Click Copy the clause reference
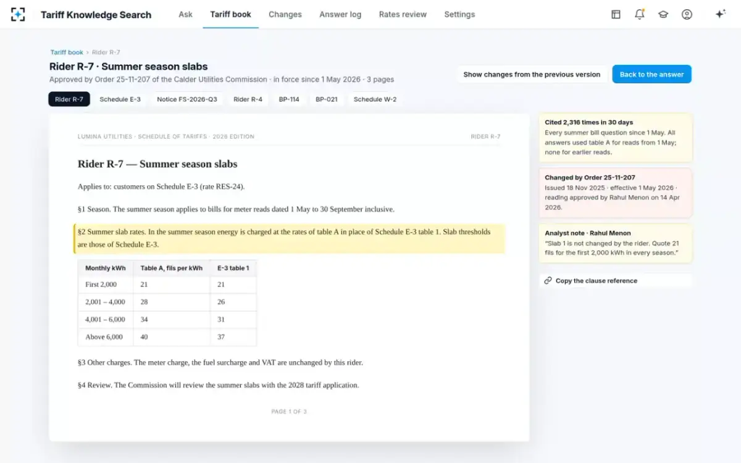 [x=615, y=281]
